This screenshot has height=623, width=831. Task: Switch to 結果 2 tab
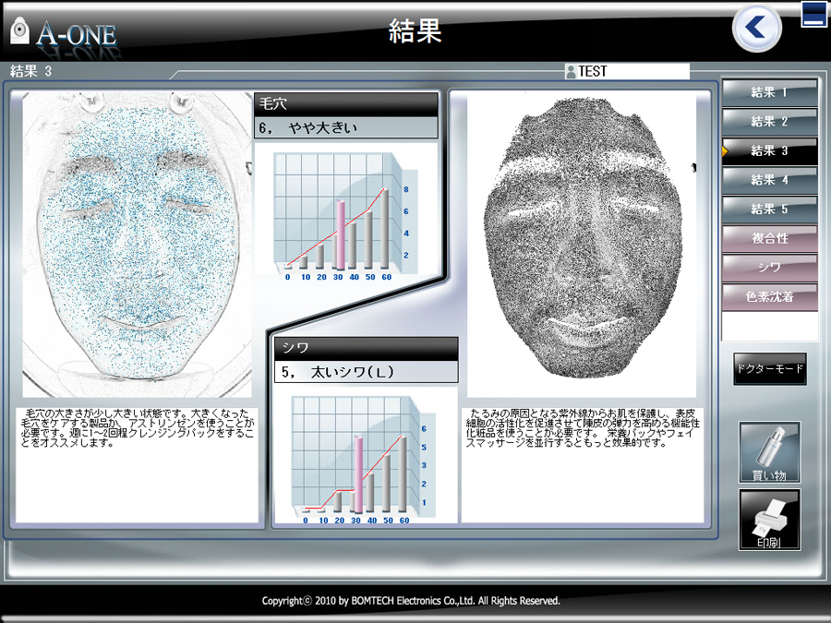769,121
